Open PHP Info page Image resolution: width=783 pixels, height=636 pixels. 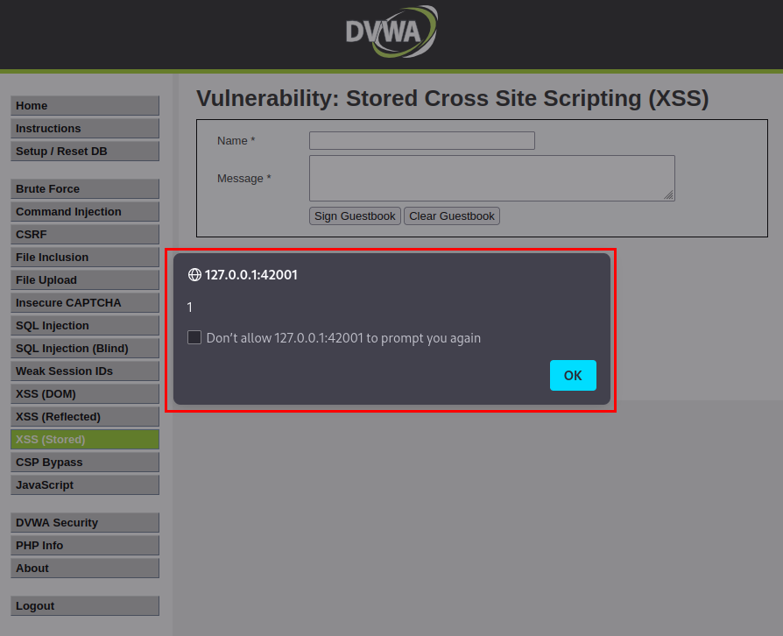pos(85,546)
